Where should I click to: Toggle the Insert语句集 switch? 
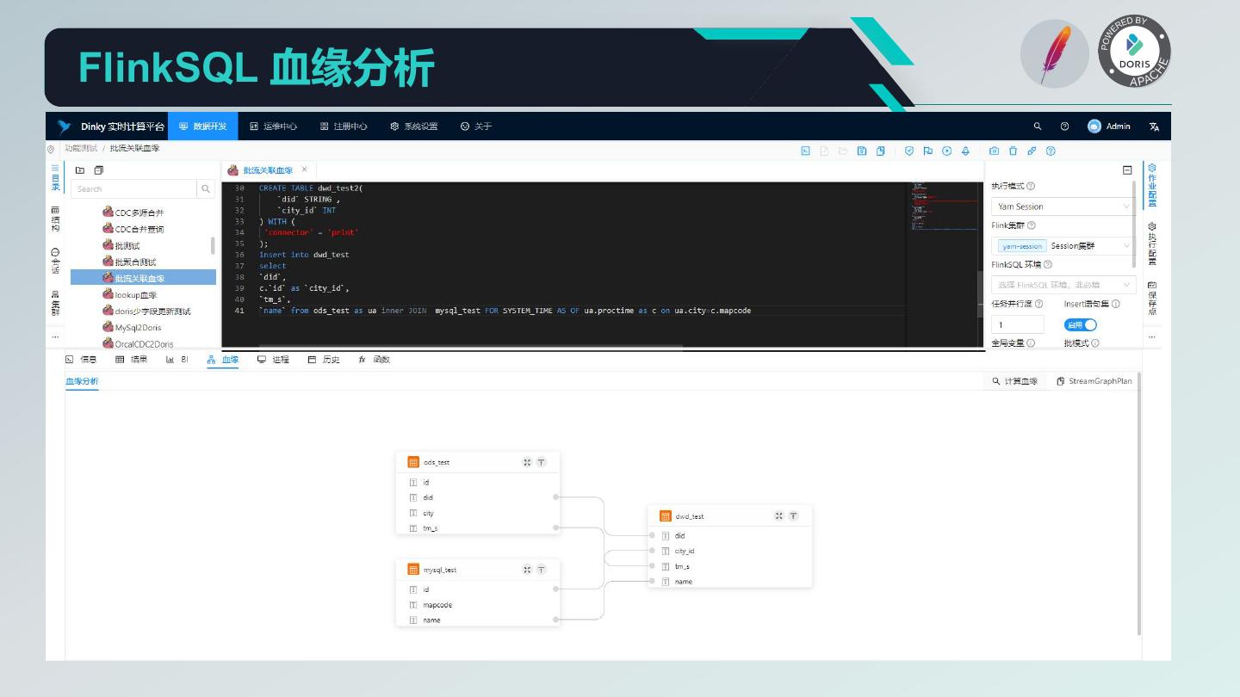pos(1080,324)
